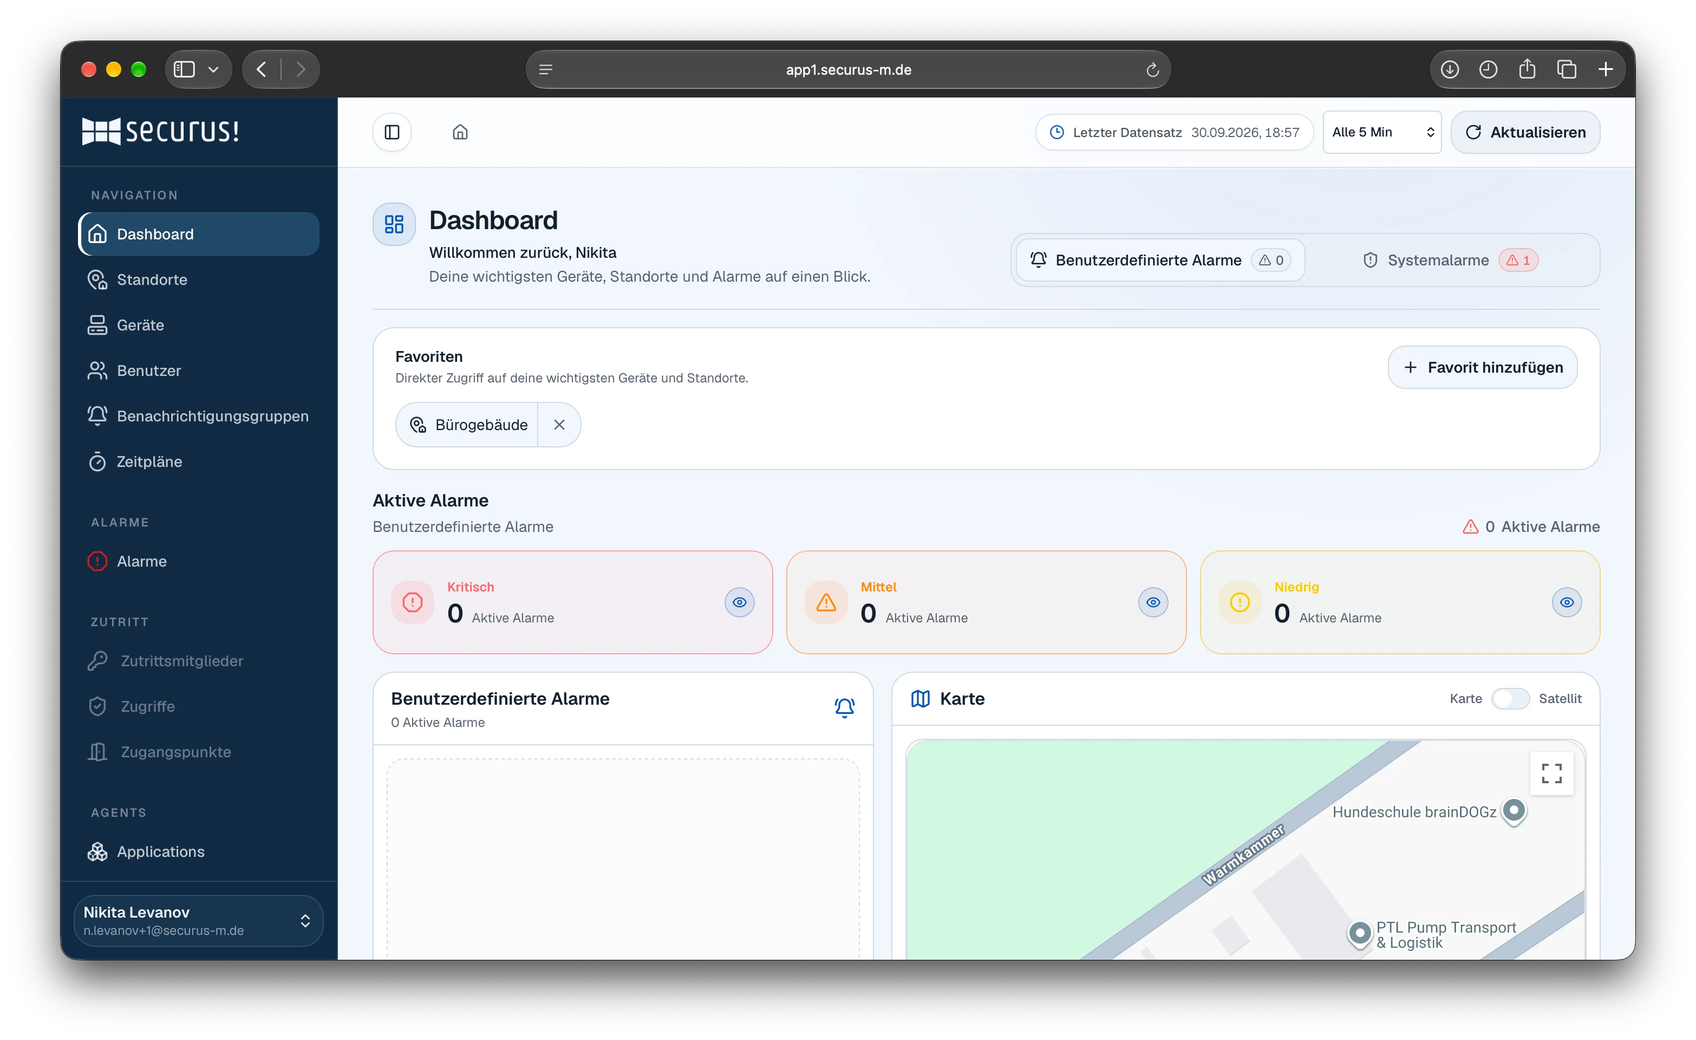Click the Dashboard grid icon beside the title
This screenshot has width=1696, height=1040.
(x=394, y=224)
